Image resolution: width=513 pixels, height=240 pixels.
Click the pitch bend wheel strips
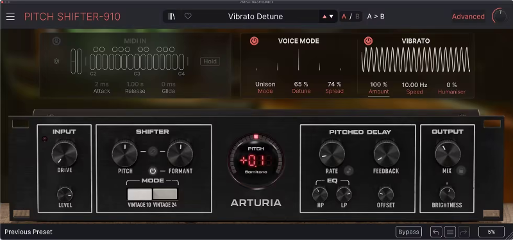pyautogui.click(x=76, y=61)
